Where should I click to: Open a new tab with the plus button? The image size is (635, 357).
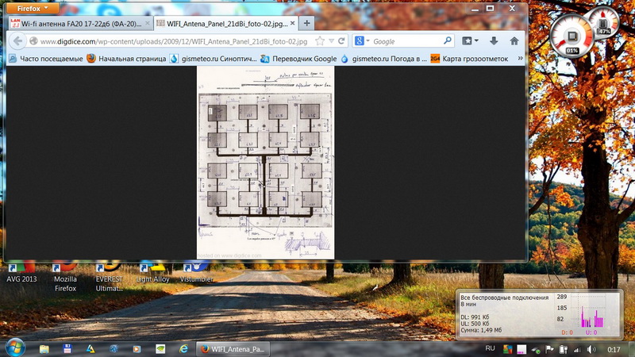306,24
